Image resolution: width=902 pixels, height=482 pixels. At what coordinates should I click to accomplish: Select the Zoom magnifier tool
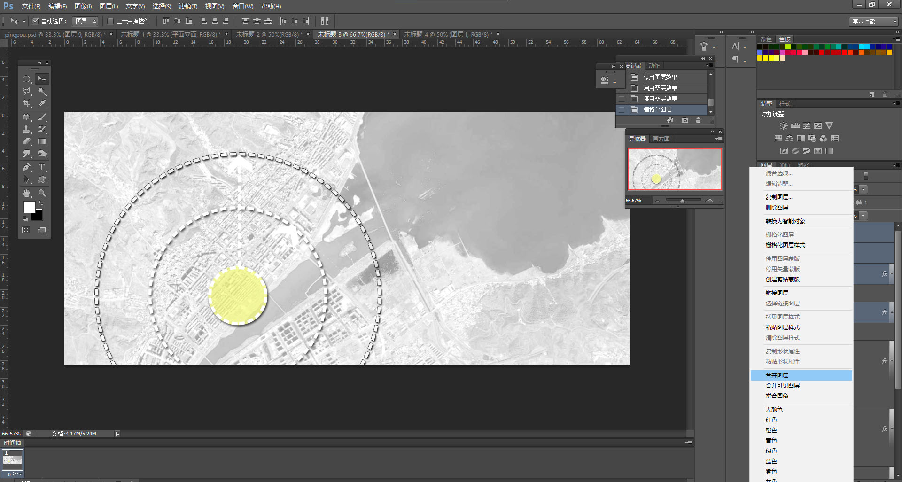[42, 193]
